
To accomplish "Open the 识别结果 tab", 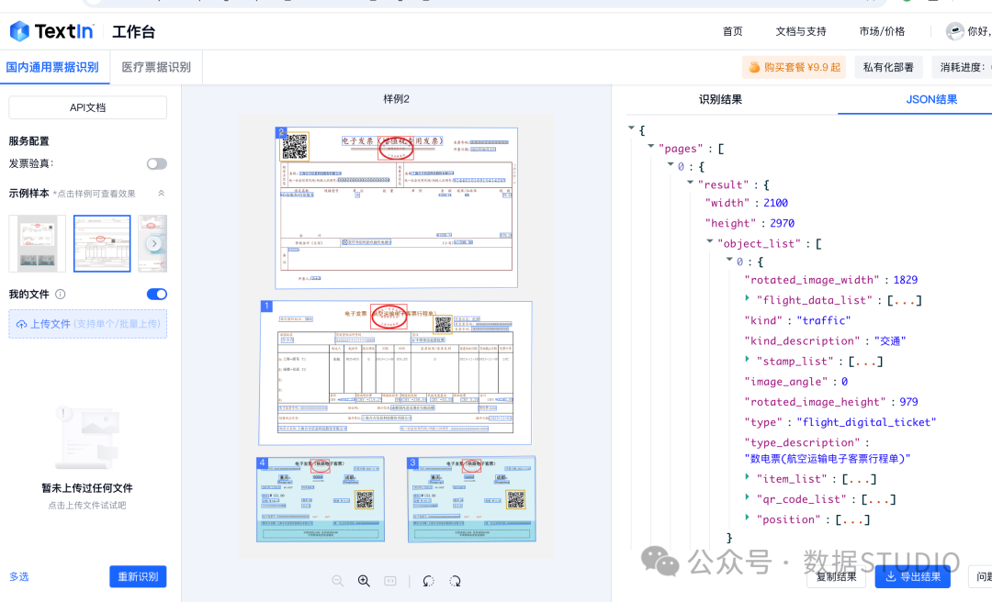I will click(x=721, y=99).
